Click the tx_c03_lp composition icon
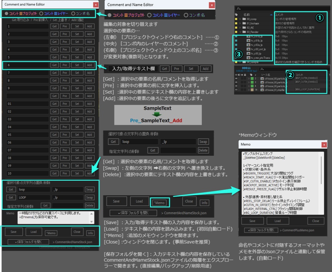This screenshot has width=332, height=272. pyautogui.click(x=249, y=54)
